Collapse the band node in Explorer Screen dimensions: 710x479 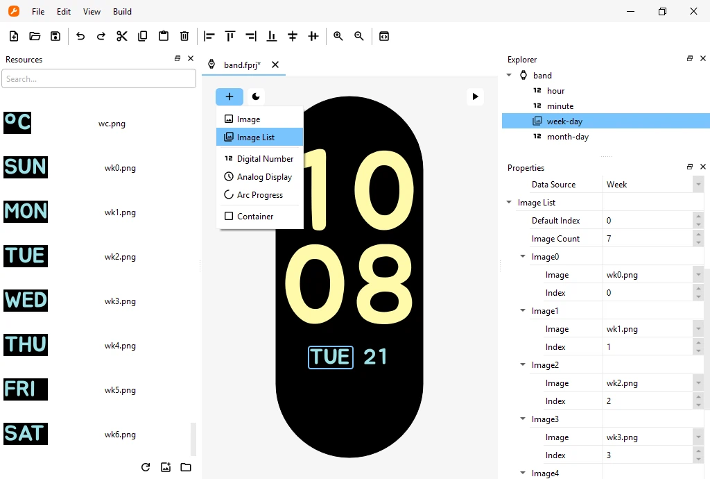click(x=509, y=75)
